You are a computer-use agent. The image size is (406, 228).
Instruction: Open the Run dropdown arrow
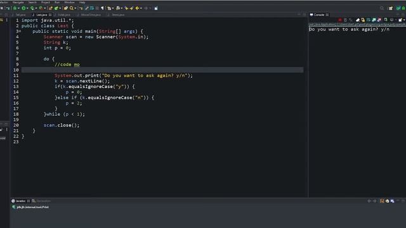click(x=27, y=8)
